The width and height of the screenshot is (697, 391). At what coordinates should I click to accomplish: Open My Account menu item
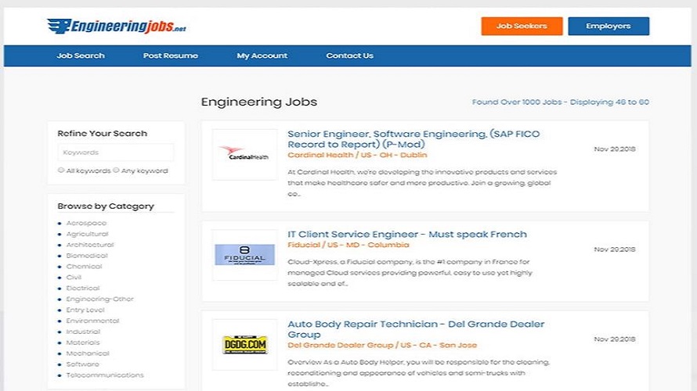pos(262,56)
